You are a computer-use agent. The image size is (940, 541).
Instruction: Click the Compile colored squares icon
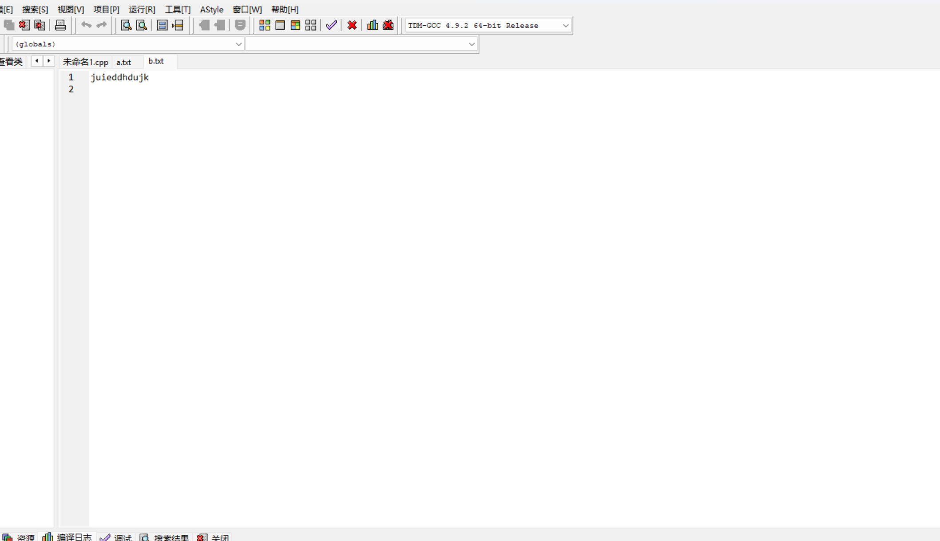pyautogui.click(x=265, y=25)
